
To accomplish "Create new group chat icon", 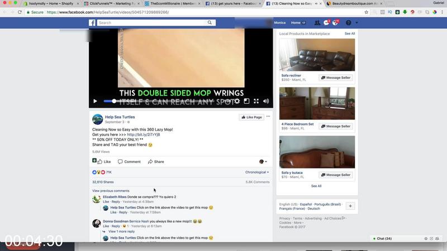I will [437, 239].
